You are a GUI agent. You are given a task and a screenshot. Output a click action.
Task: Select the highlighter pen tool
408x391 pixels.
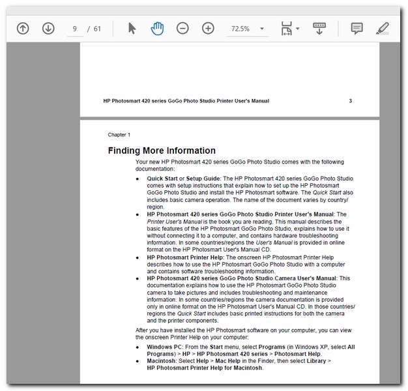383,29
